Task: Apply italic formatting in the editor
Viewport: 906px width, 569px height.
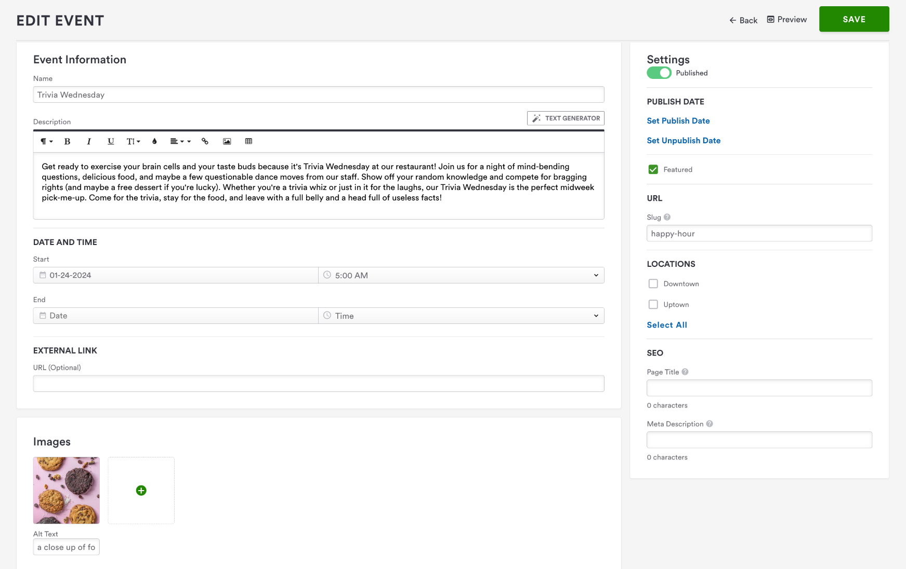Action: [89, 141]
